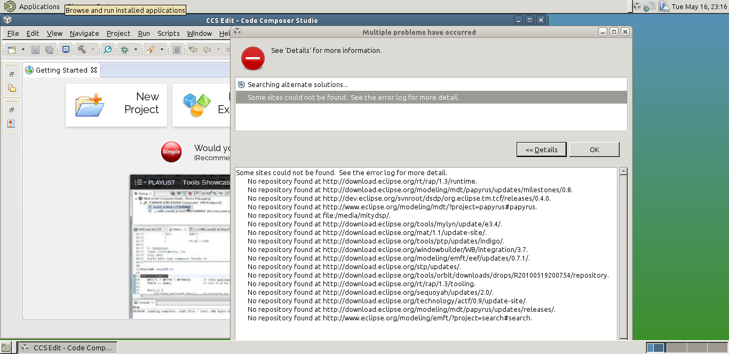
Task: Open the Scripts menu
Action: pyautogui.click(x=169, y=33)
